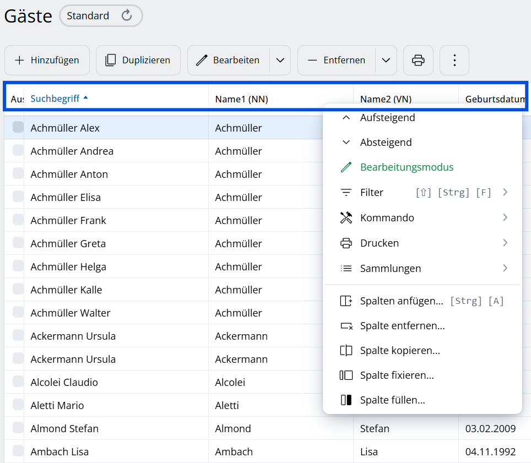Click the up-chevron icon beside Aufsteigend
Image resolution: width=531 pixels, height=463 pixels.
pos(346,117)
